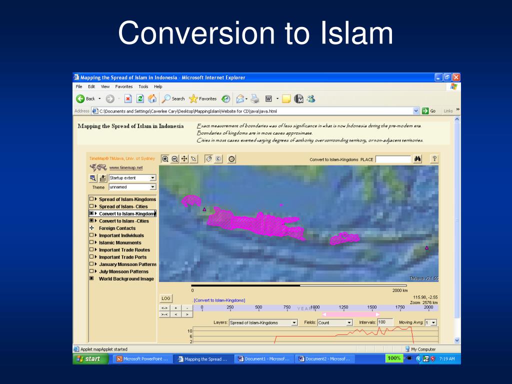Open the Edit menu
Screen dimensions: 512x384
[91, 86]
